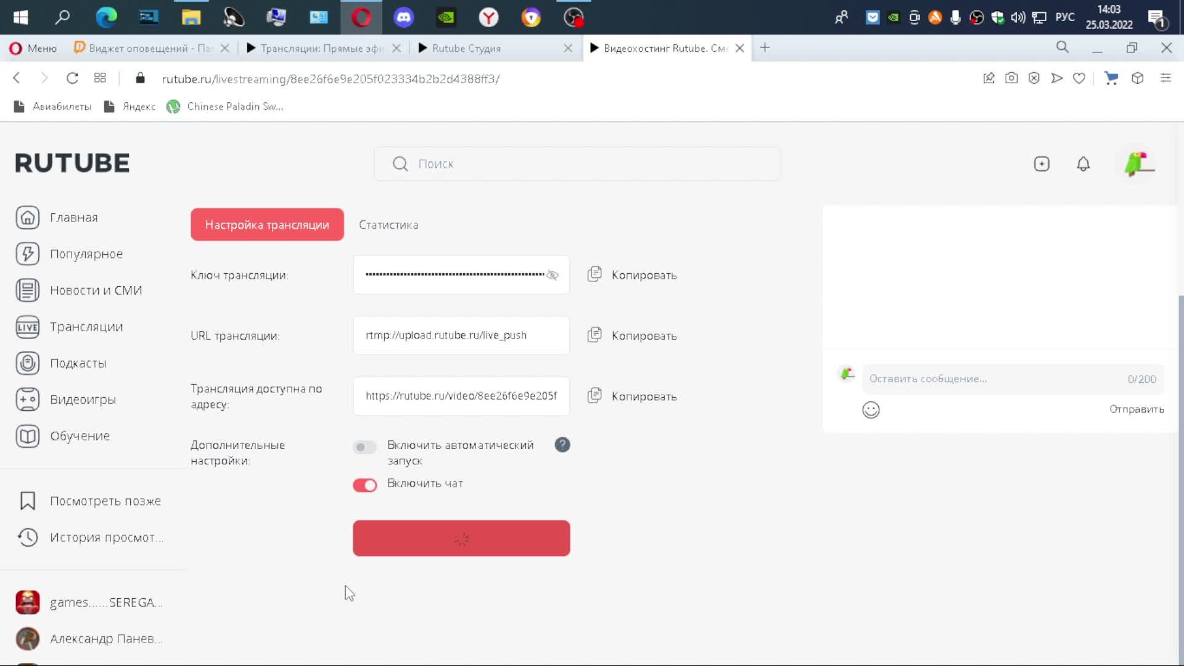Click Копировать next to stream key
This screenshot has width=1184, height=666.
tap(644, 275)
